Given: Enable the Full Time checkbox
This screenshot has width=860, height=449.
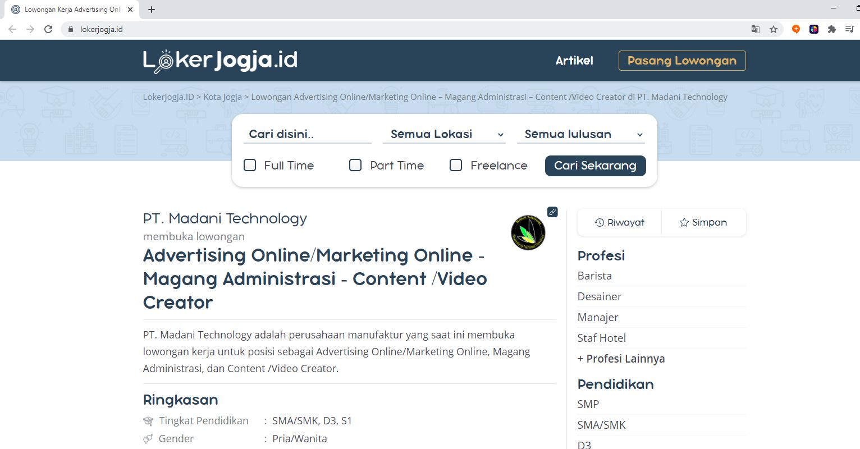Looking at the screenshot, I should (250, 165).
